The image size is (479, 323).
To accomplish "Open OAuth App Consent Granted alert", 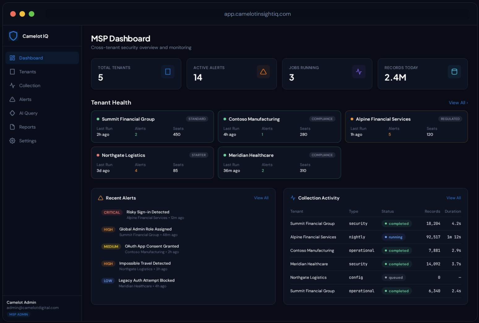I will coord(183,249).
